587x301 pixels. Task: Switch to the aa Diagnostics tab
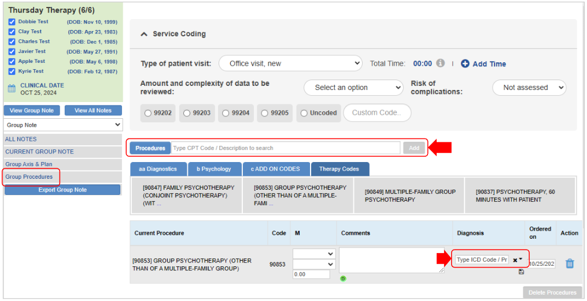tap(158, 169)
